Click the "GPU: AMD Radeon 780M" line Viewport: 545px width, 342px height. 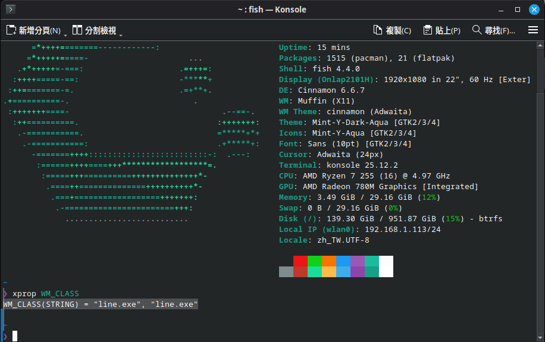pos(378,187)
